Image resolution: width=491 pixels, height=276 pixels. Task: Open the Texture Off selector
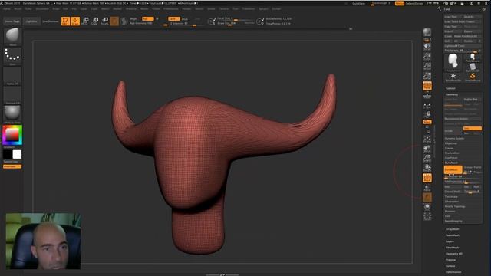click(x=12, y=94)
